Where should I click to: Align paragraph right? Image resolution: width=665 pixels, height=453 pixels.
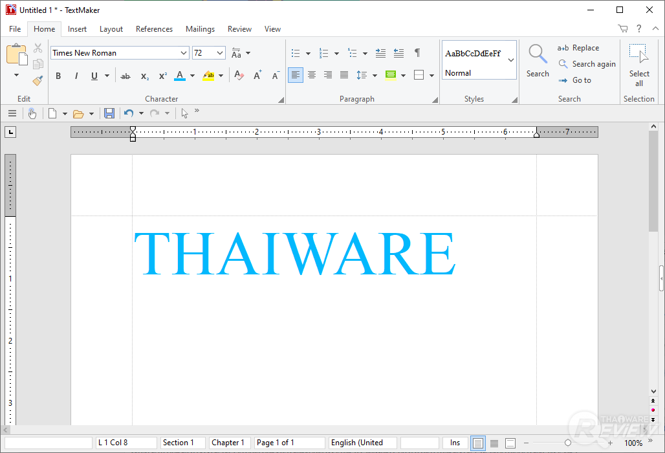(x=328, y=75)
